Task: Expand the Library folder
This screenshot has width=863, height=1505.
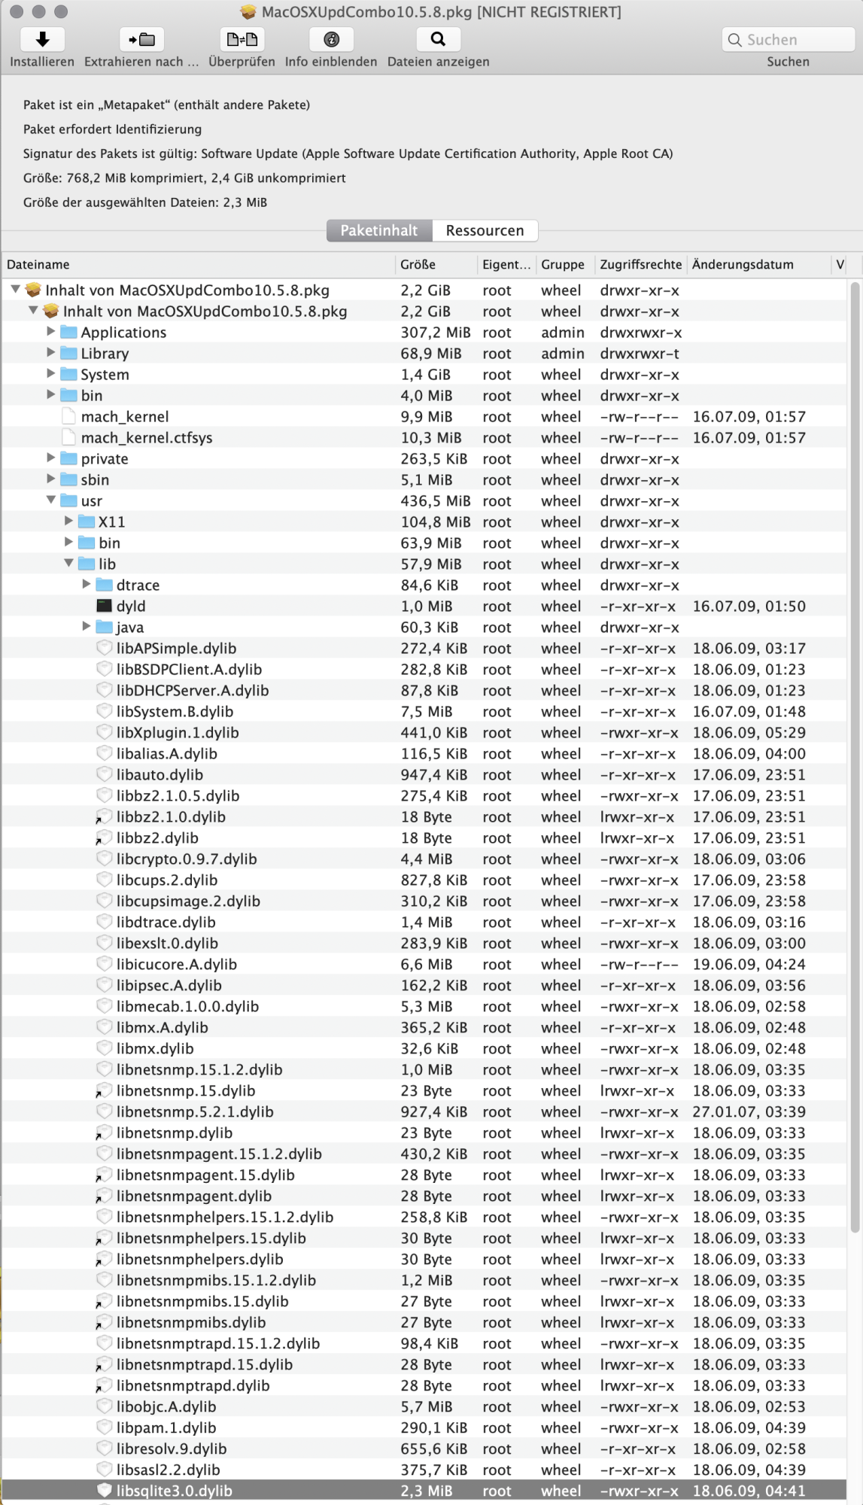Action: (51, 352)
